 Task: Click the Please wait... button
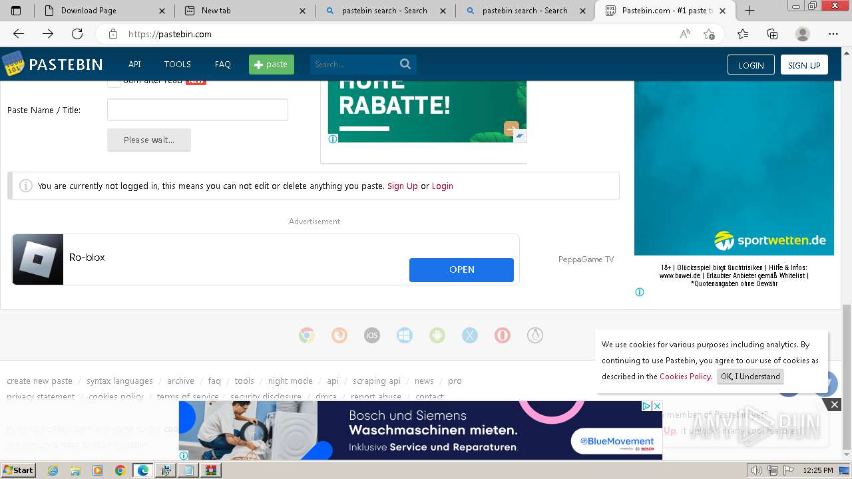pos(149,140)
